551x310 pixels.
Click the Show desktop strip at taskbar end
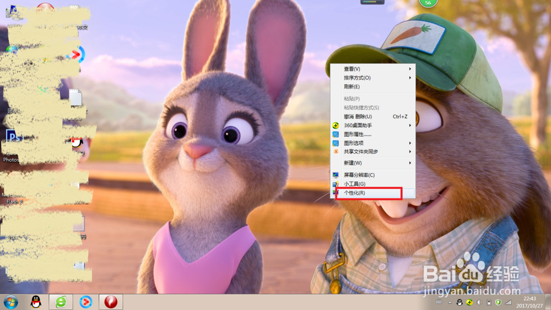point(548,302)
